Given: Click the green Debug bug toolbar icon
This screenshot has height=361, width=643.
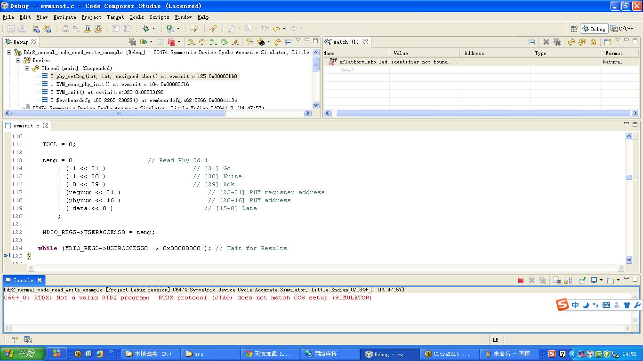Looking at the screenshot, I should pyautogui.click(x=146, y=29).
